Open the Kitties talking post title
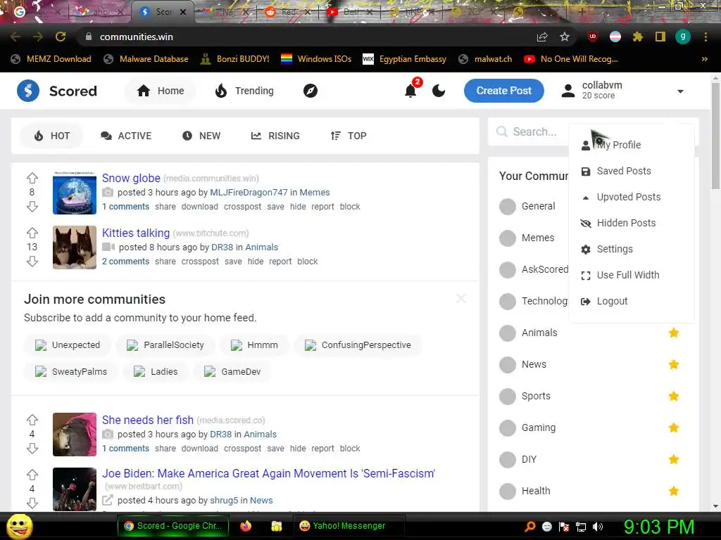 tap(136, 233)
